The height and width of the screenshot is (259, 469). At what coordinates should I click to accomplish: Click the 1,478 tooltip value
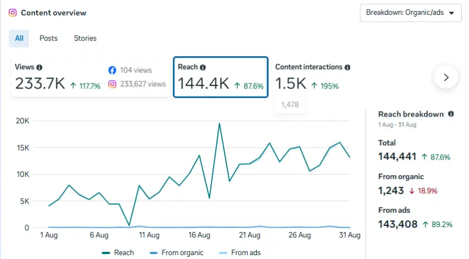[x=290, y=105]
